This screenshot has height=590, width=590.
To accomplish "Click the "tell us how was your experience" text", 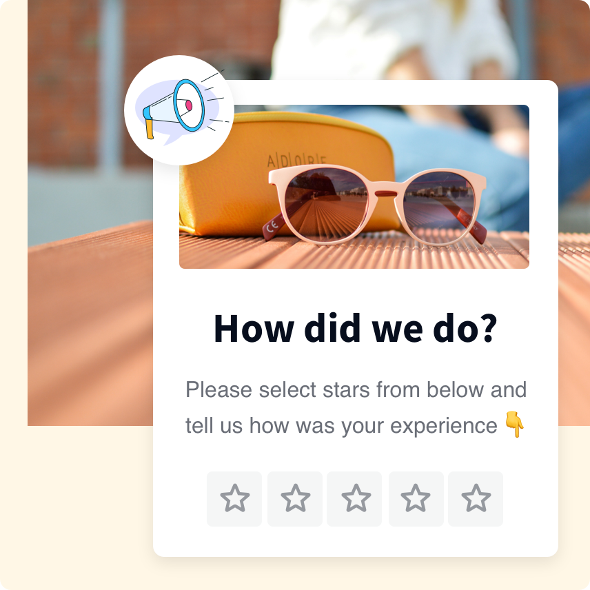I will pos(341,425).
